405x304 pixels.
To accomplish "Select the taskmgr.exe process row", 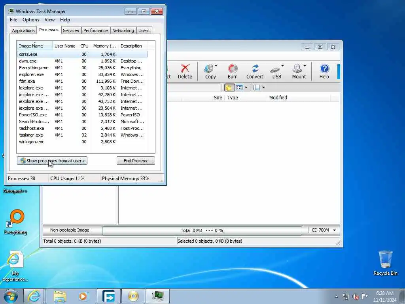I will click(x=82, y=135).
